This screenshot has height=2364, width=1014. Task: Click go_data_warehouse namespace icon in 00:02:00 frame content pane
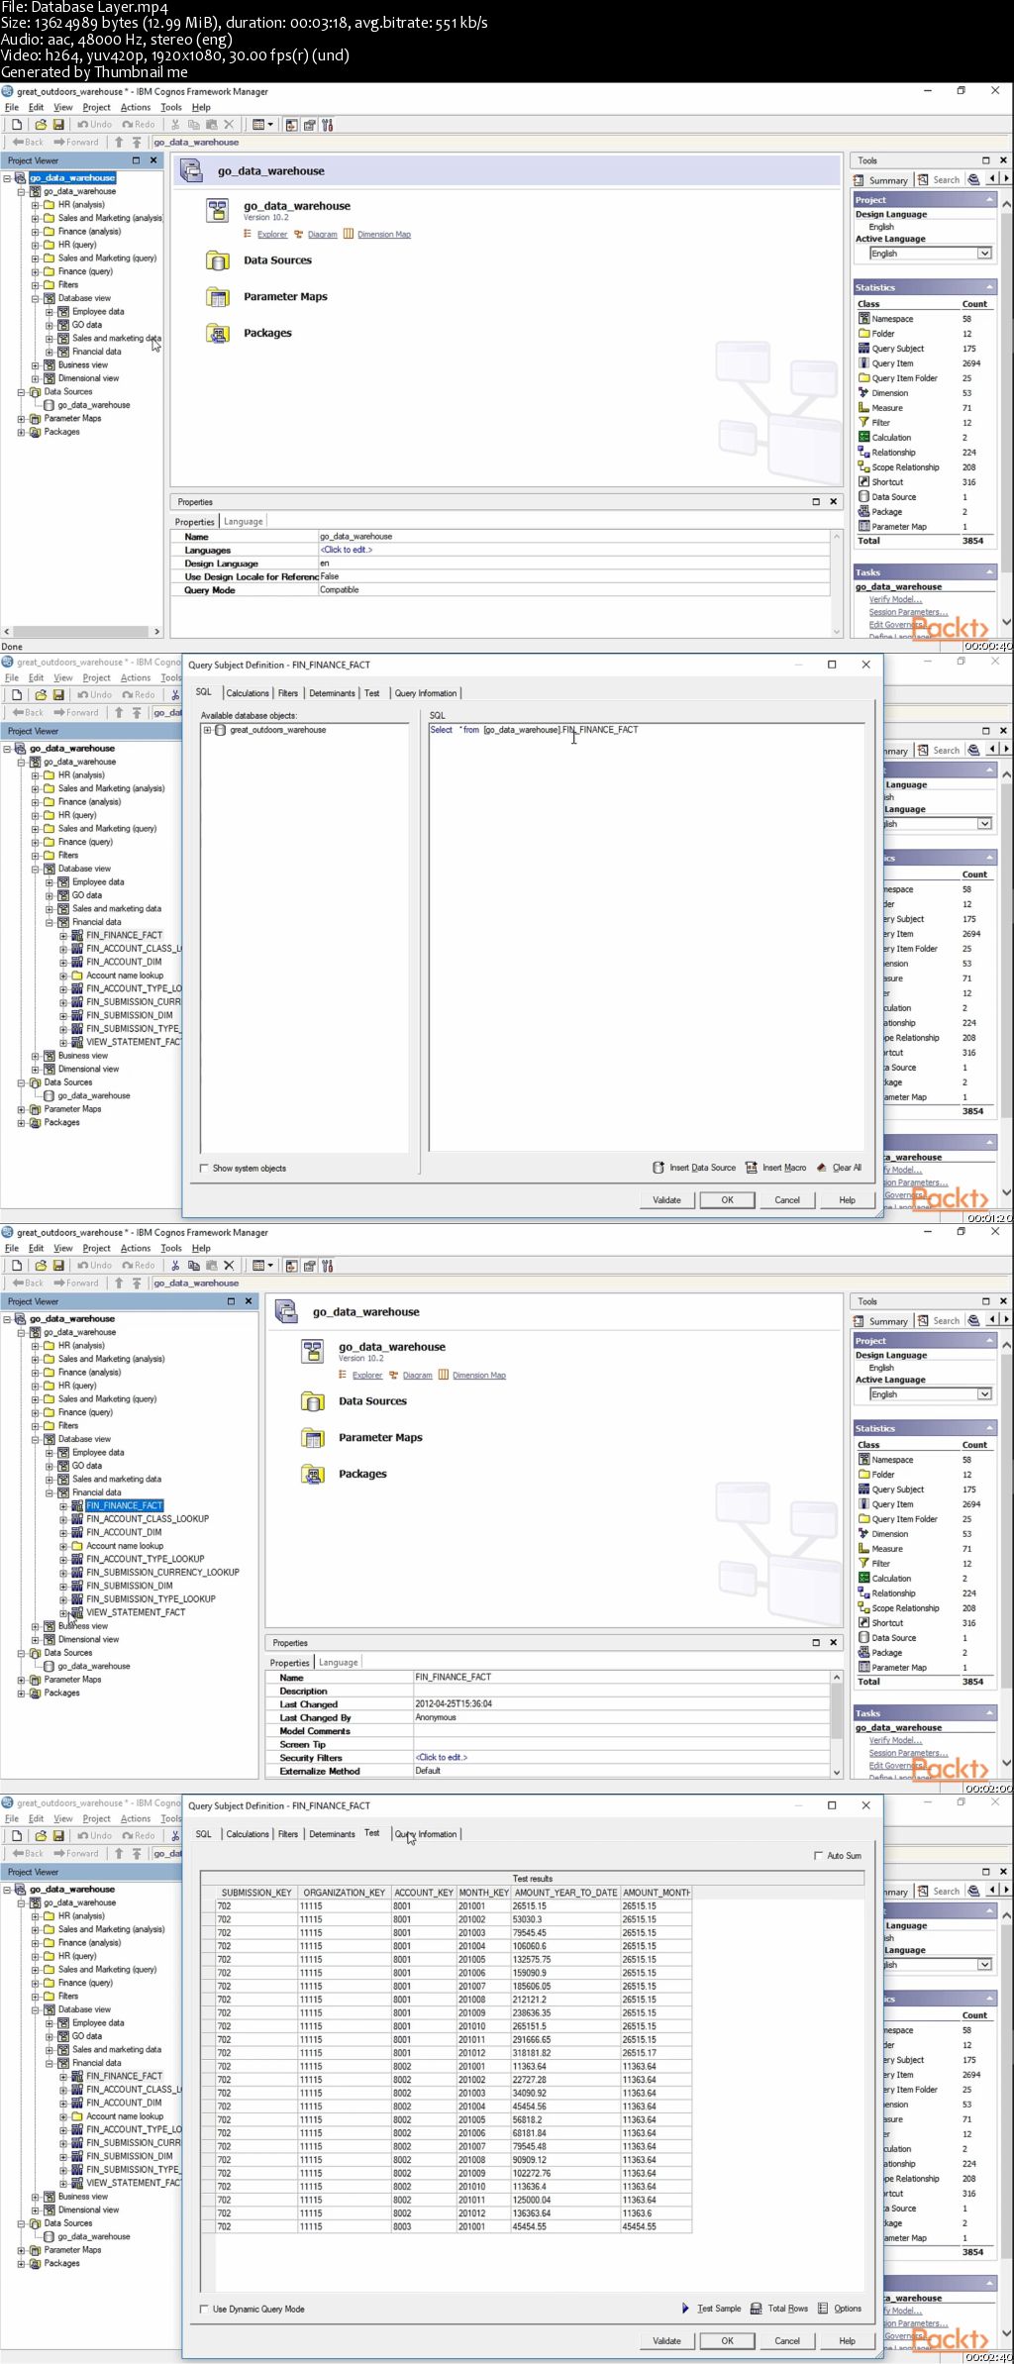point(312,1351)
